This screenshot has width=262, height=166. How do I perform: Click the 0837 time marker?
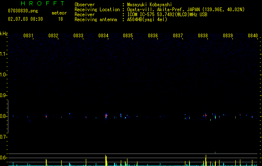(178, 36)
